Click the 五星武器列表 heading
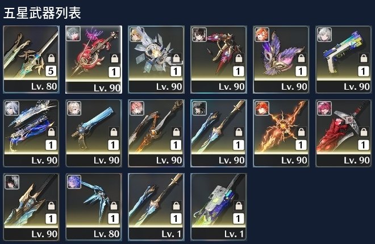375x244 pixels. [42, 12]
